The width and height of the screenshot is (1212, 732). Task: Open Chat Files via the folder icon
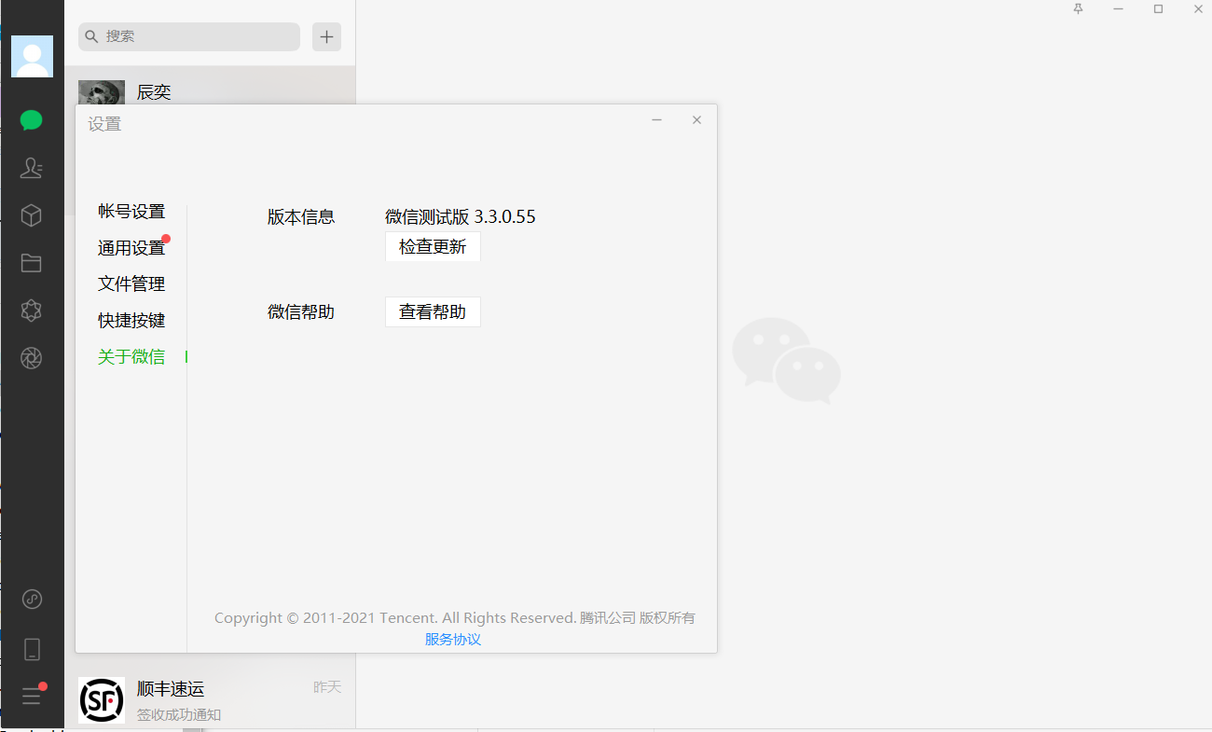31,263
